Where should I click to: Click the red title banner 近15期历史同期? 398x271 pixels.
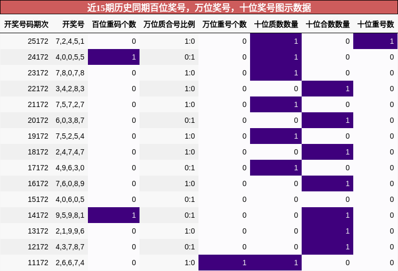click(x=199, y=7)
